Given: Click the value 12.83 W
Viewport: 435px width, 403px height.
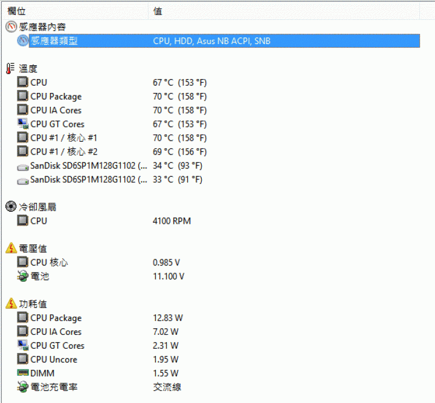Looking at the screenshot, I should pyautogui.click(x=168, y=318).
